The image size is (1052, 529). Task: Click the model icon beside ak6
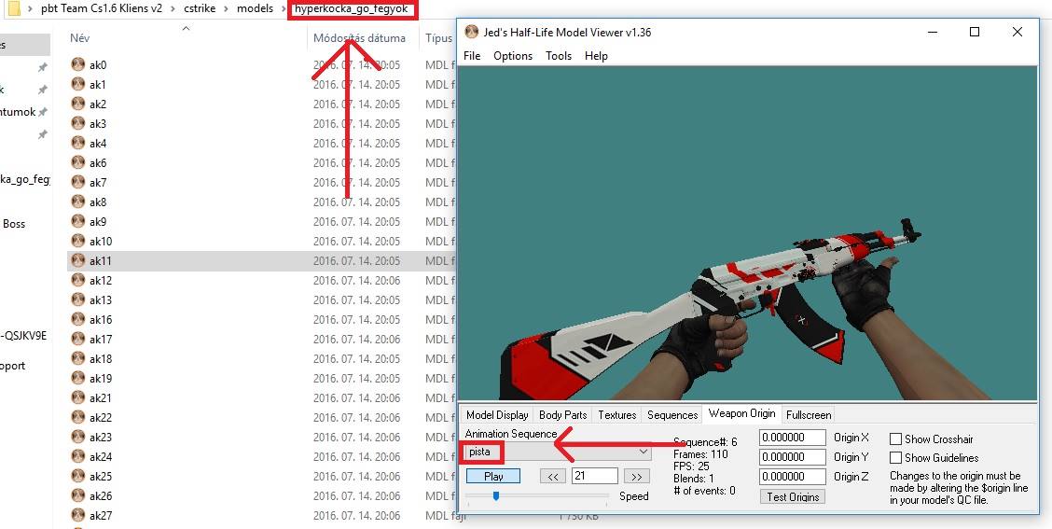pyautogui.click(x=77, y=162)
